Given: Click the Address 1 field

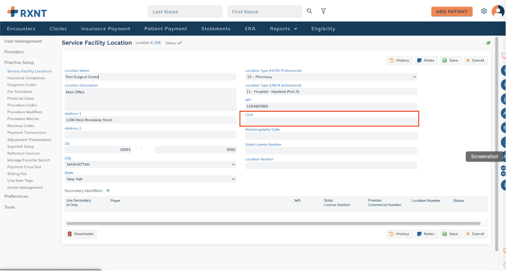Looking at the screenshot, I should (150, 120).
